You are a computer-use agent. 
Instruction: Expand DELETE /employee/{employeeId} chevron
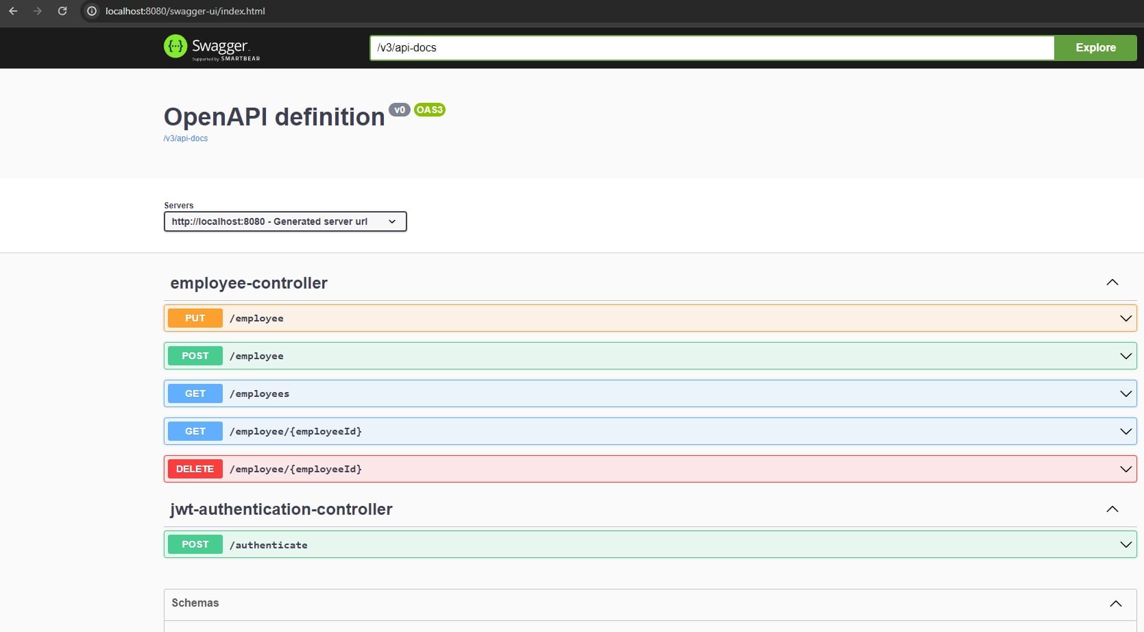tap(1125, 469)
